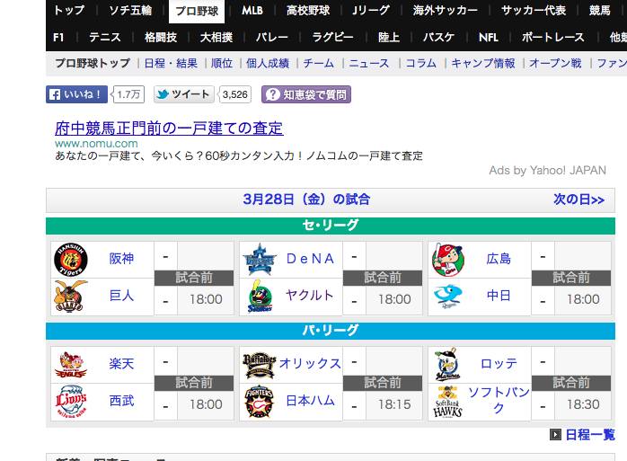
Task: Click the Hanshin Tigers team logo
Action: (x=71, y=260)
